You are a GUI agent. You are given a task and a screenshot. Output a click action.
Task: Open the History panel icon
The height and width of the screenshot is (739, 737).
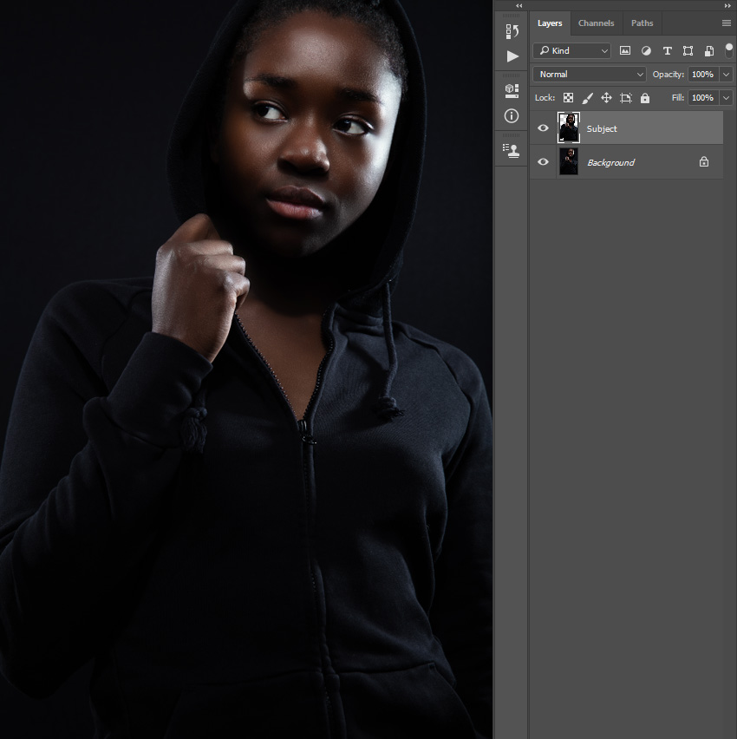(x=512, y=30)
